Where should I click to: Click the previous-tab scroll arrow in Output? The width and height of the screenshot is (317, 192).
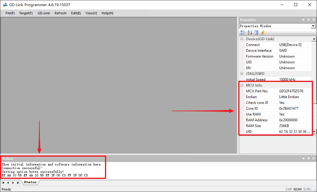pyautogui.click(x=8, y=183)
